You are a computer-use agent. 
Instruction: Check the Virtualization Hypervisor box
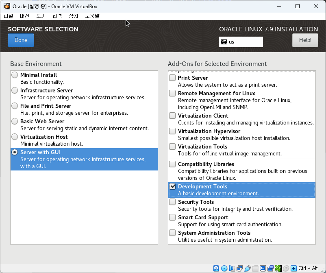172,131
